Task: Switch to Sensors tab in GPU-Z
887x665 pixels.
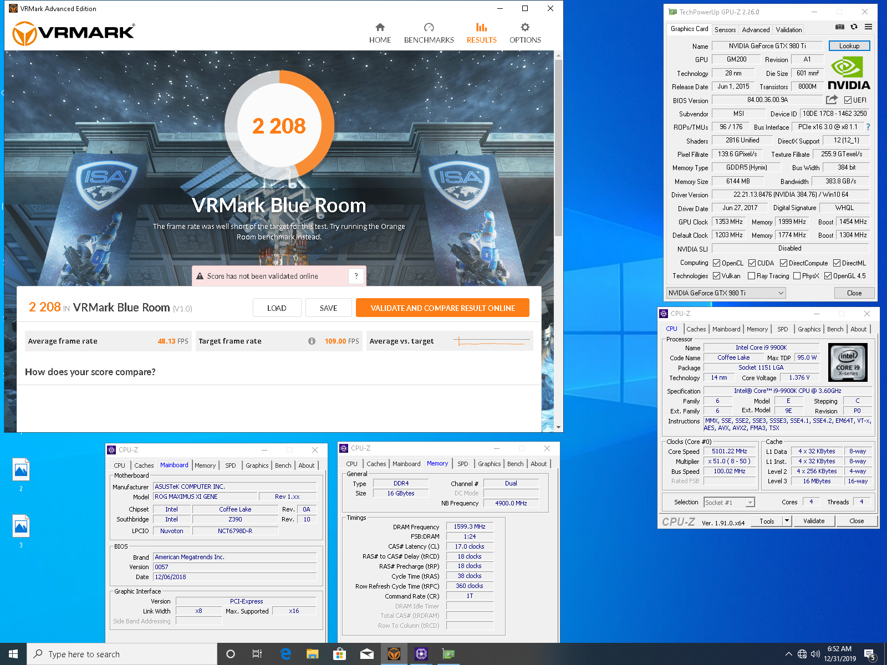Action: [725, 30]
